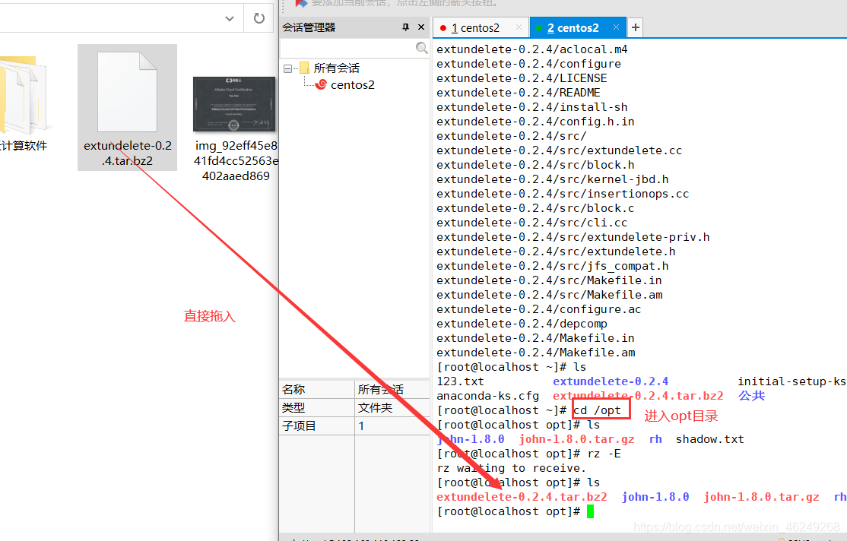847x541 pixels.
Task: Add a new session tab with plus button
Action: (x=636, y=27)
